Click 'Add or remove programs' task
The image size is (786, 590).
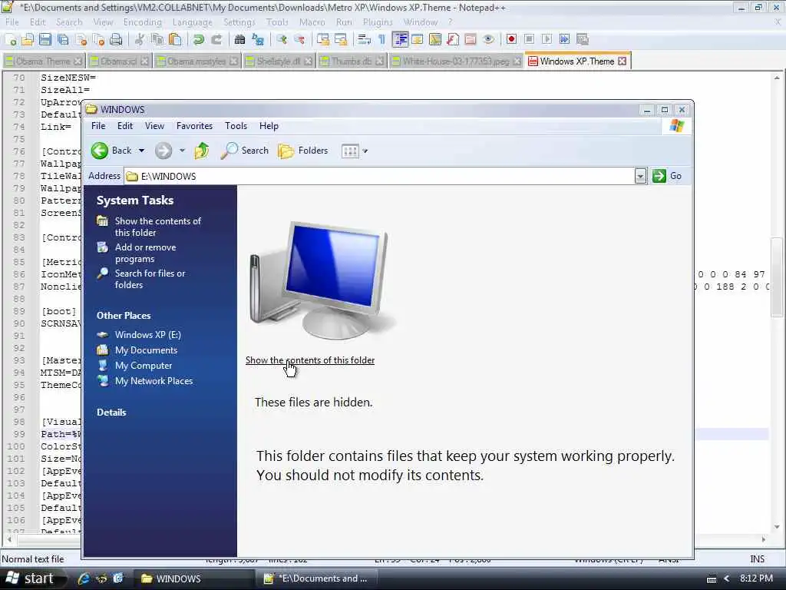(x=145, y=253)
